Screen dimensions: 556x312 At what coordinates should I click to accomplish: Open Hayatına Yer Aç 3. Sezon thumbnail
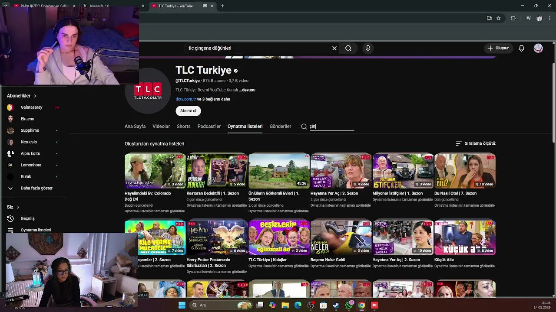coord(341,171)
